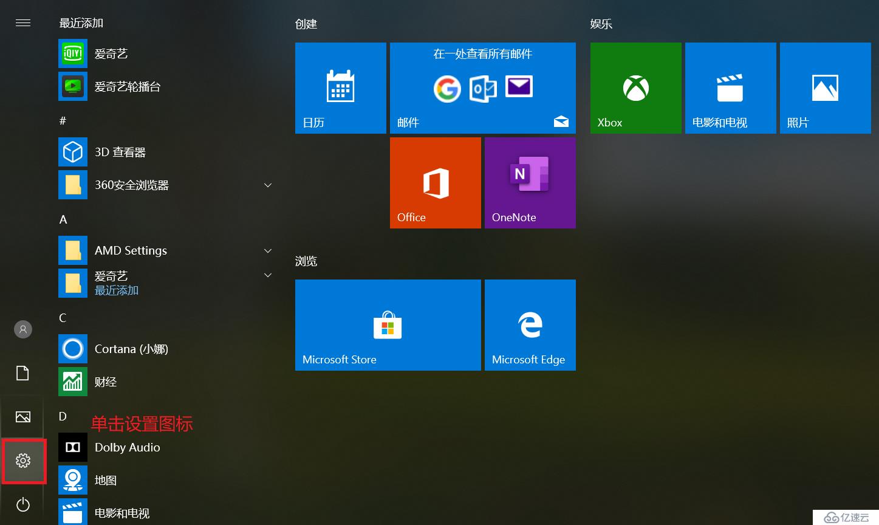
Task: Launch 爱奇艺轮播台 app
Action: 166,86
